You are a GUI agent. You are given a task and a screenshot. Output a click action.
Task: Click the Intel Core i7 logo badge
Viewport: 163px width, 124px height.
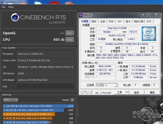pos(149,34)
